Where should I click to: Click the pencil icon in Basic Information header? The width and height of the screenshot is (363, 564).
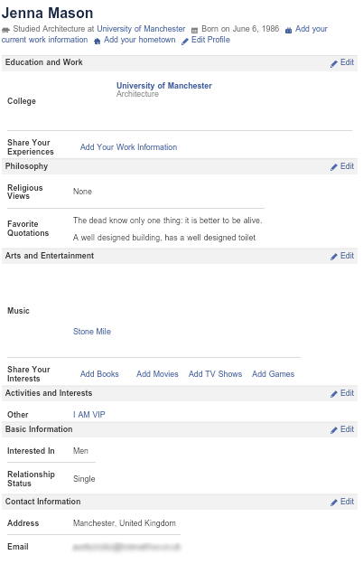334,430
